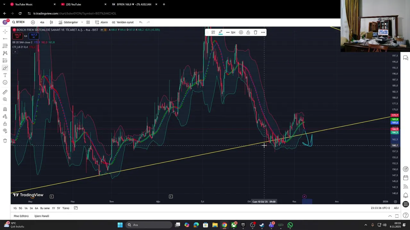This screenshot has height=230, width=410.
Task: Open the emoji icons tool
Action: (5, 82)
